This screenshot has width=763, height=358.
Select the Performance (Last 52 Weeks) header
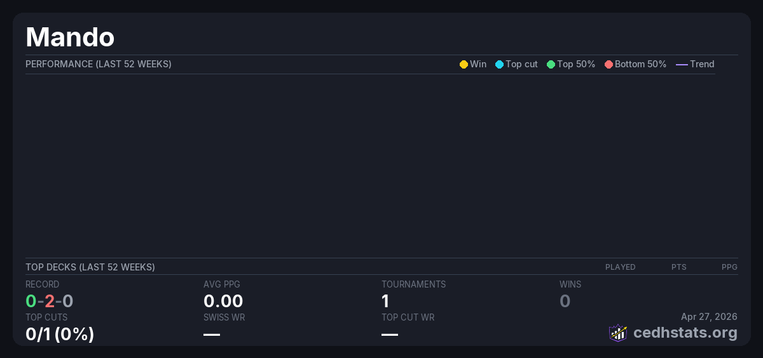coord(99,64)
